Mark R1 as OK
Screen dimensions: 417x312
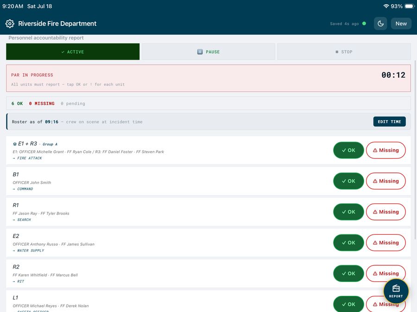tap(348, 212)
